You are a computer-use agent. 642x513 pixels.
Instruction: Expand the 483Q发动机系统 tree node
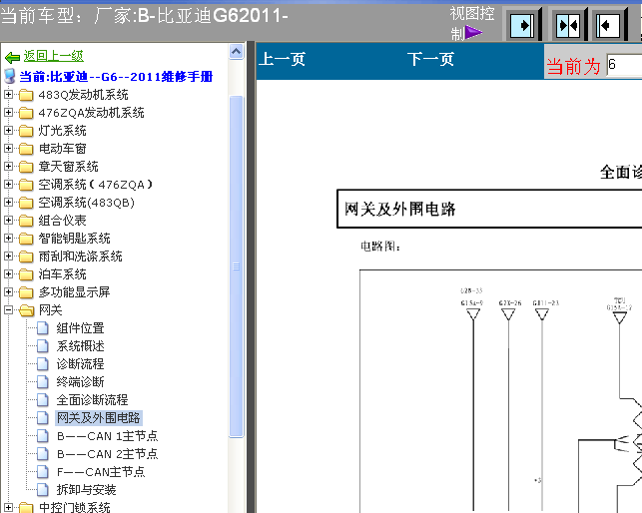coord(8,95)
